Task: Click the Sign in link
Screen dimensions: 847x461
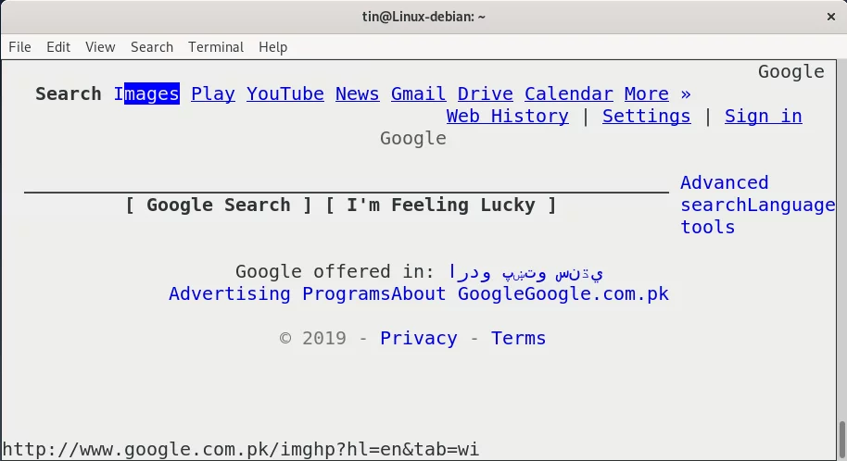Action: point(764,116)
